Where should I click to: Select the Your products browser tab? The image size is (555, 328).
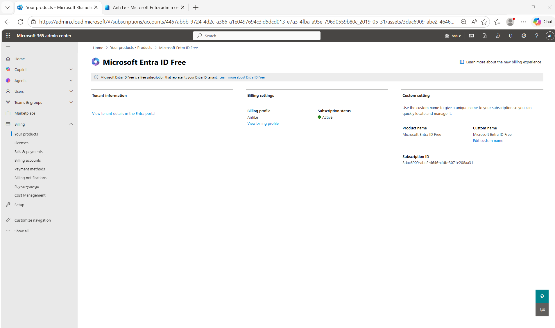coord(58,7)
